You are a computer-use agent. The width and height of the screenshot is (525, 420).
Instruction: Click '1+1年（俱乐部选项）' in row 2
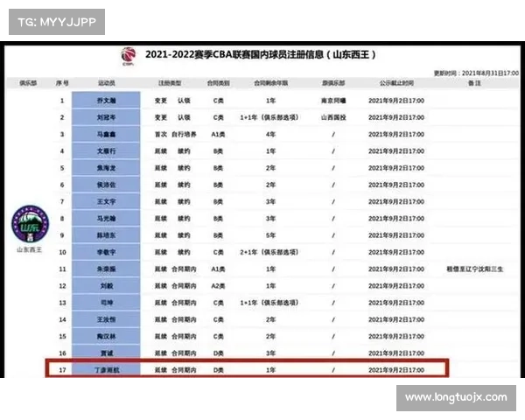(x=269, y=117)
